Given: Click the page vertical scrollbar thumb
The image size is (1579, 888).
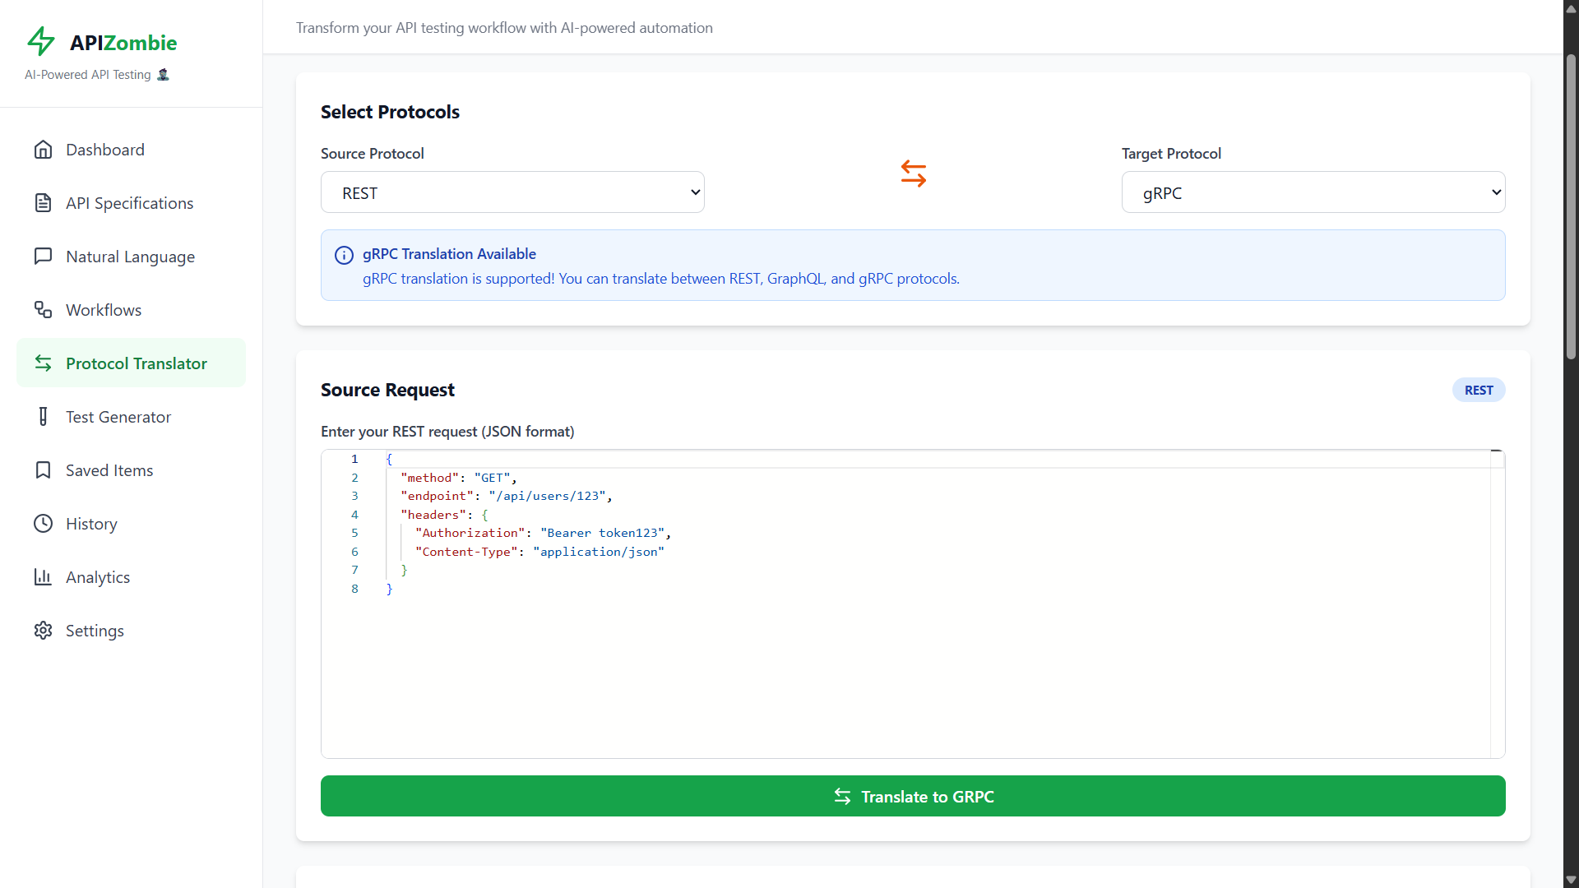Looking at the screenshot, I should [x=1571, y=206].
